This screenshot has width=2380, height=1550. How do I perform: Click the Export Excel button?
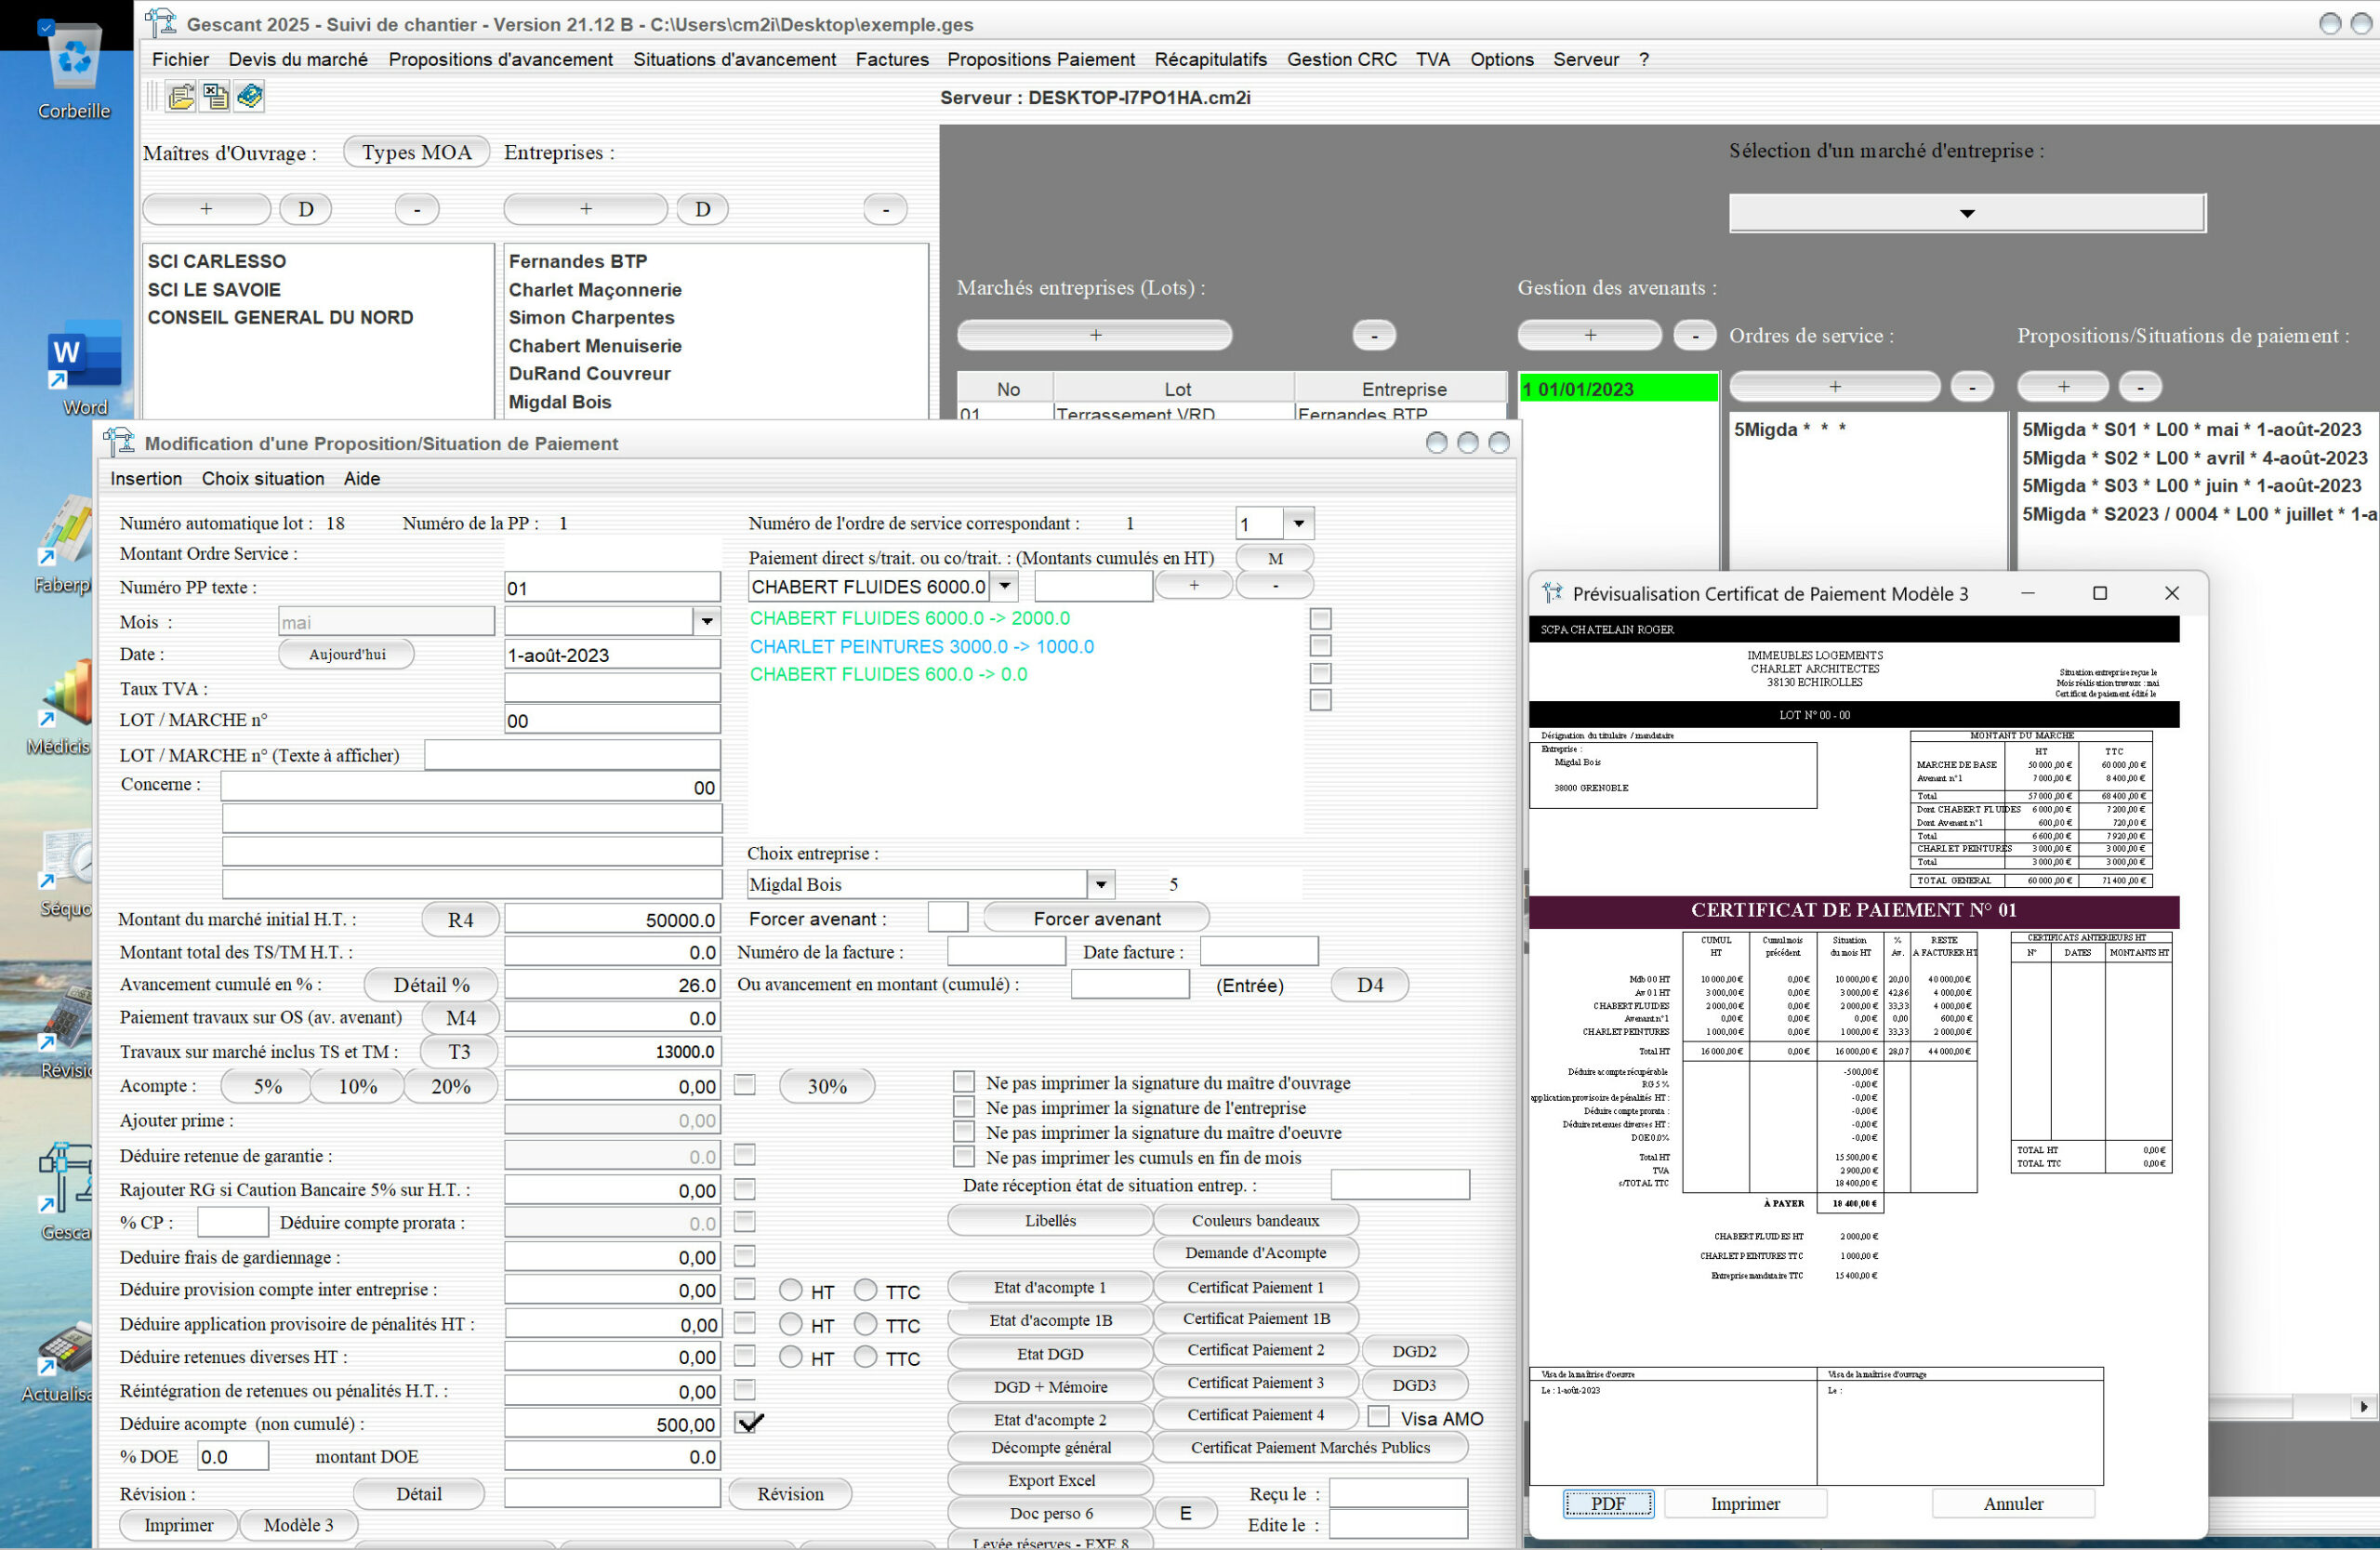point(1051,1480)
